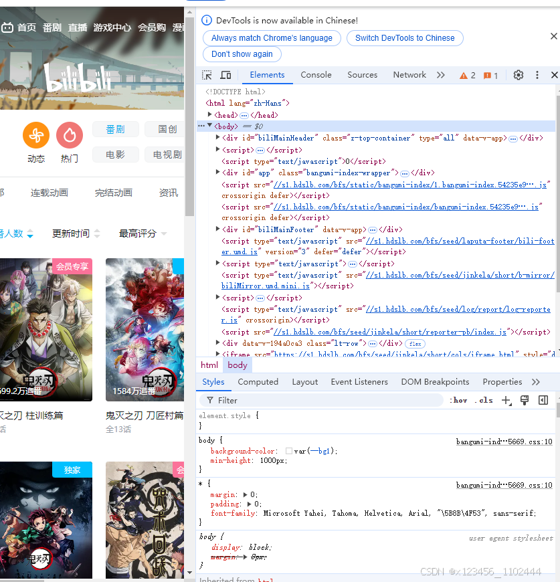
Task: Open the 咒术回战 poster thumbnail
Action: point(145,520)
